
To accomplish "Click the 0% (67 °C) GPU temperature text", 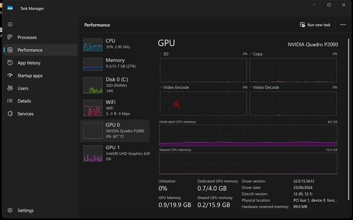I will click(x=115, y=136).
